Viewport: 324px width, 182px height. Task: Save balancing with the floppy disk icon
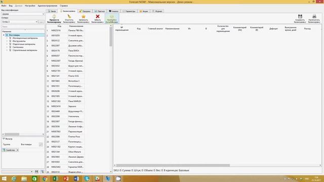coord(300,19)
